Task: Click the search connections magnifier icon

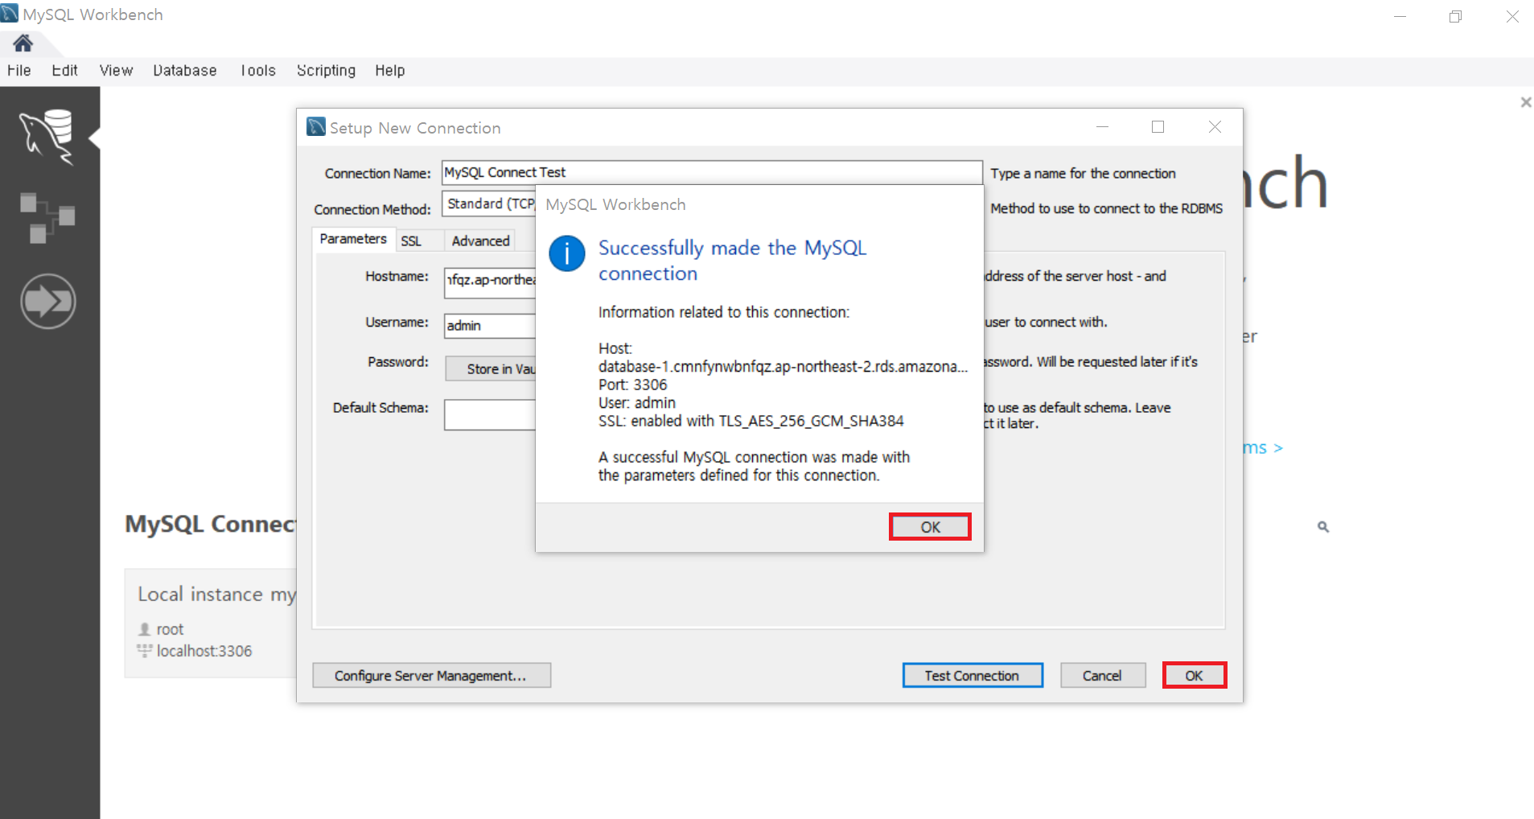Action: click(x=1323, y=527)
